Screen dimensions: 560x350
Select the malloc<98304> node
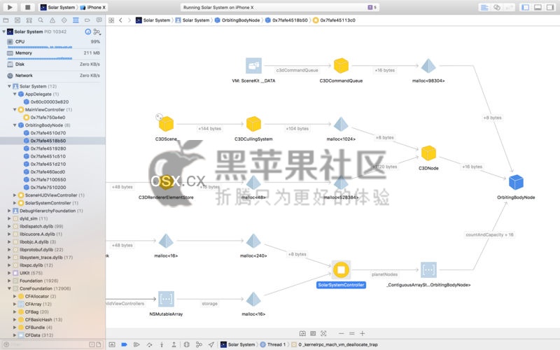428,66
